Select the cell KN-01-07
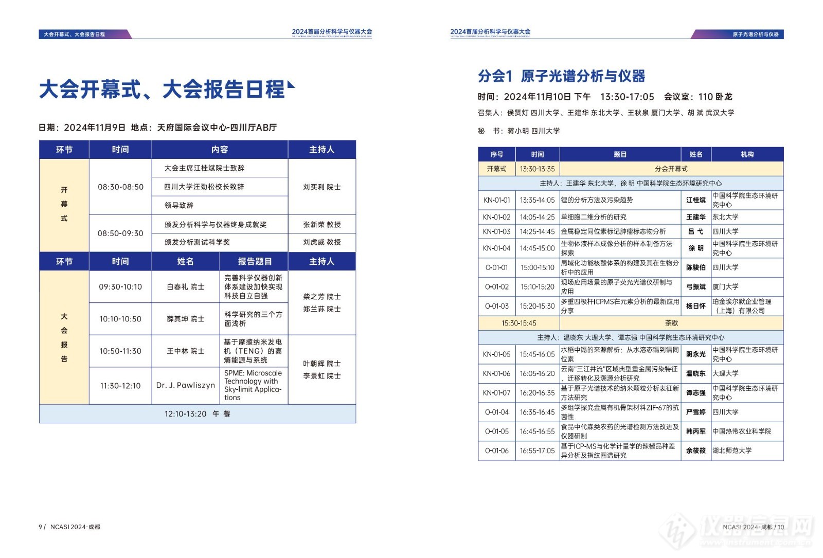This screenshot has height=558, width=823. tap(497, 393)
